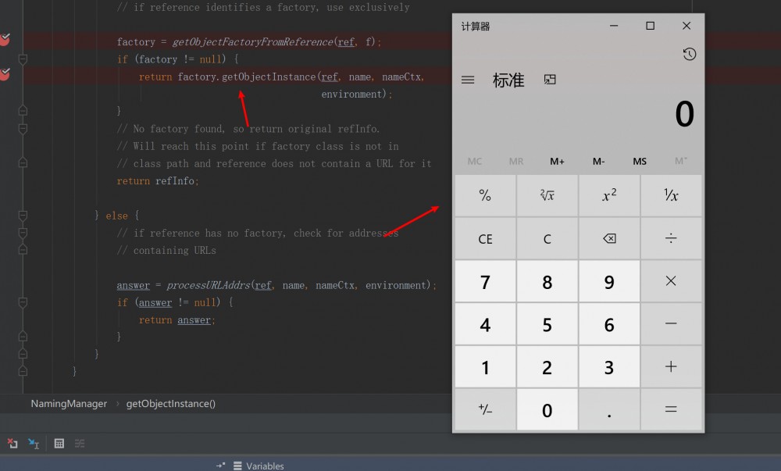The width and height of the screenshot is (781, 471).
Task: Click digit 6 on calculator
Action: click(x=609, y=324)
